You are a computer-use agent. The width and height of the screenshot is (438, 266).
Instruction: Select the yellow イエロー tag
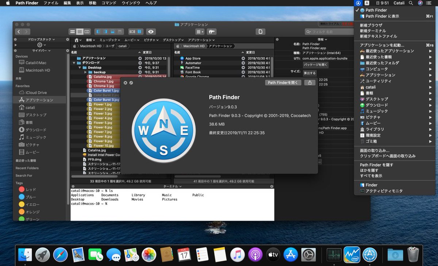point(29,204)
